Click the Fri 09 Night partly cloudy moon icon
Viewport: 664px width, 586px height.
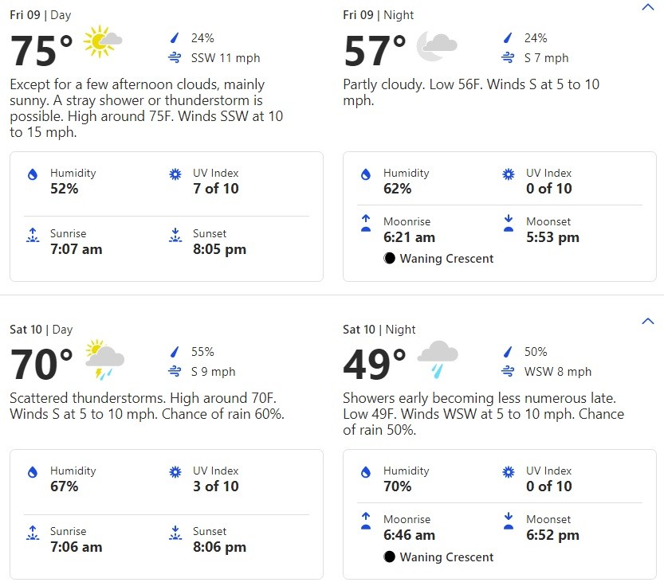click(437, 45)
